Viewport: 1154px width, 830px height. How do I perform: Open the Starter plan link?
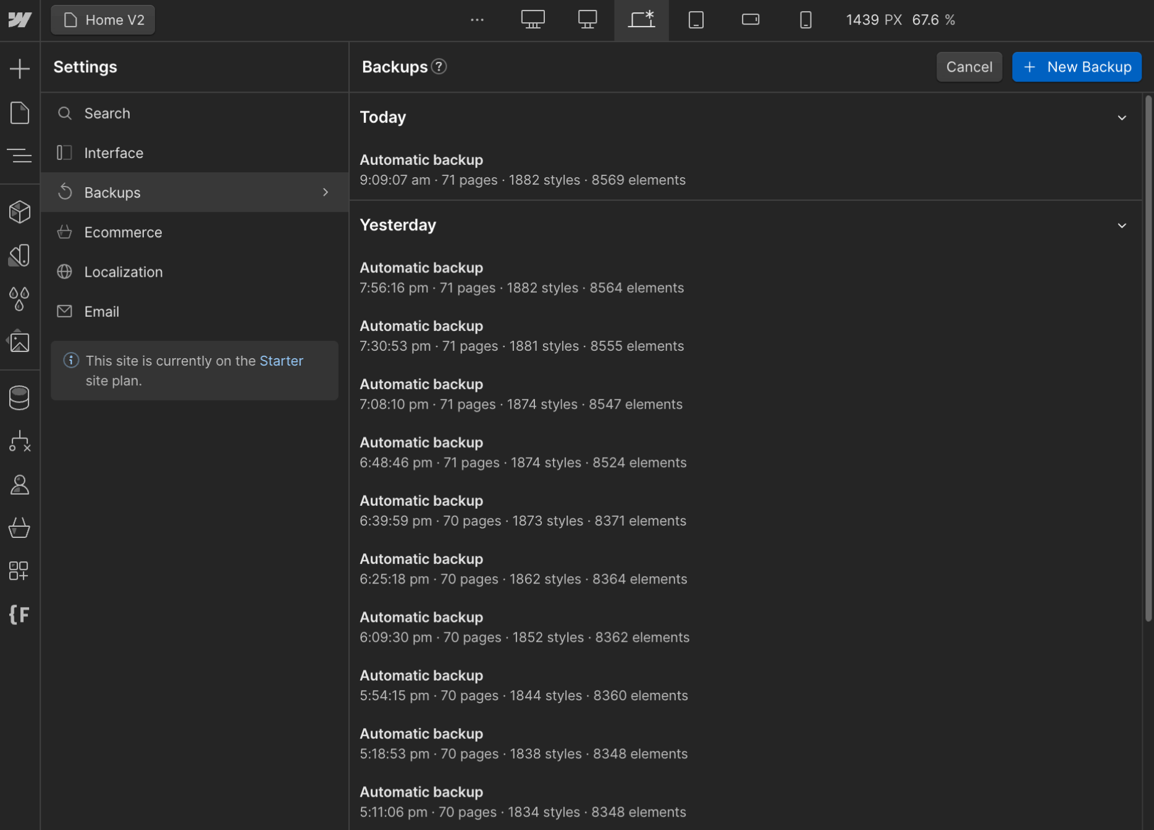[x=281, y=361]
